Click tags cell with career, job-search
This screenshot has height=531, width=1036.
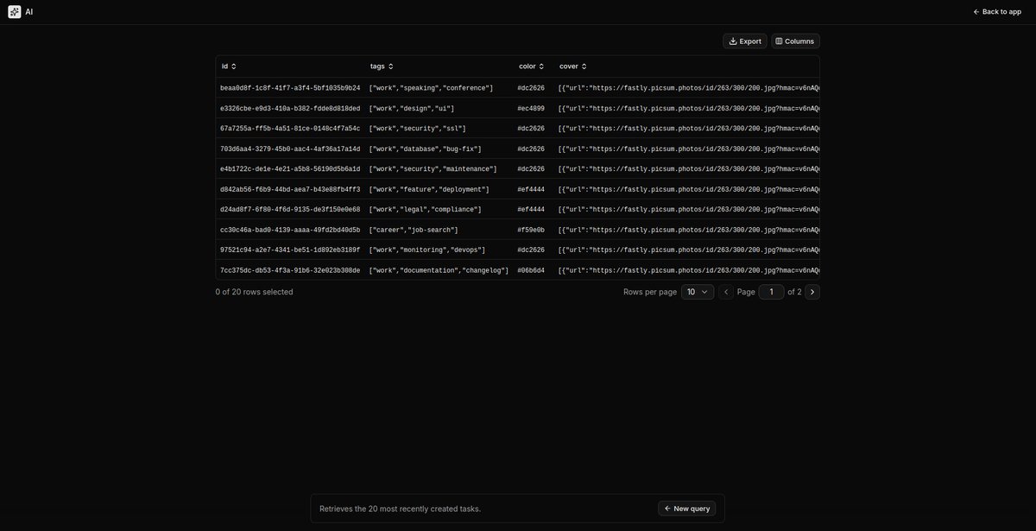coord(414,231)
